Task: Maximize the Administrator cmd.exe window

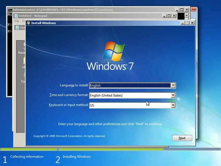Action: pyautogui.click(x=182, y=10)
